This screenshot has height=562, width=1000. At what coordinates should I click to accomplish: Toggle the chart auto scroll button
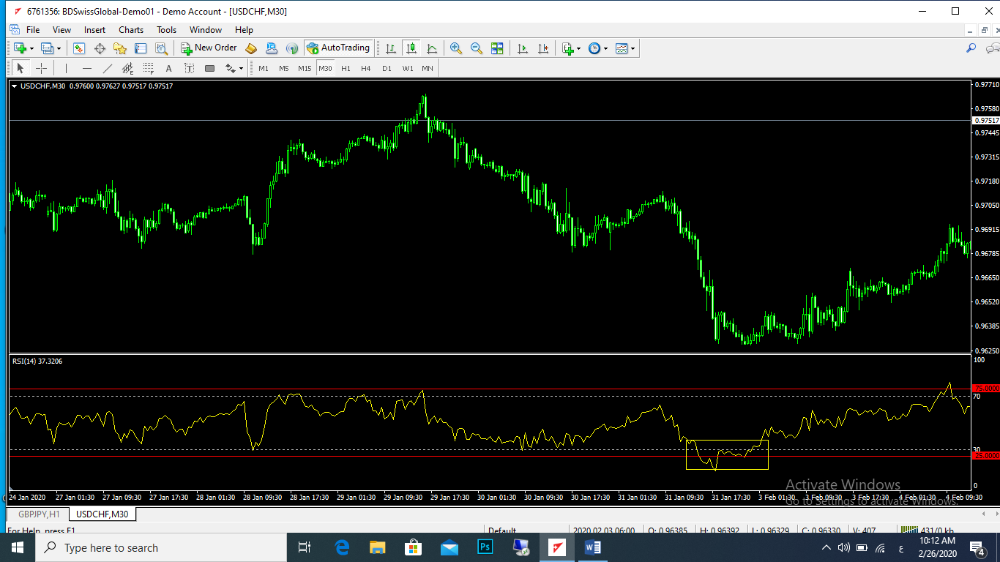pyautogui.click(x=523, y=48)
